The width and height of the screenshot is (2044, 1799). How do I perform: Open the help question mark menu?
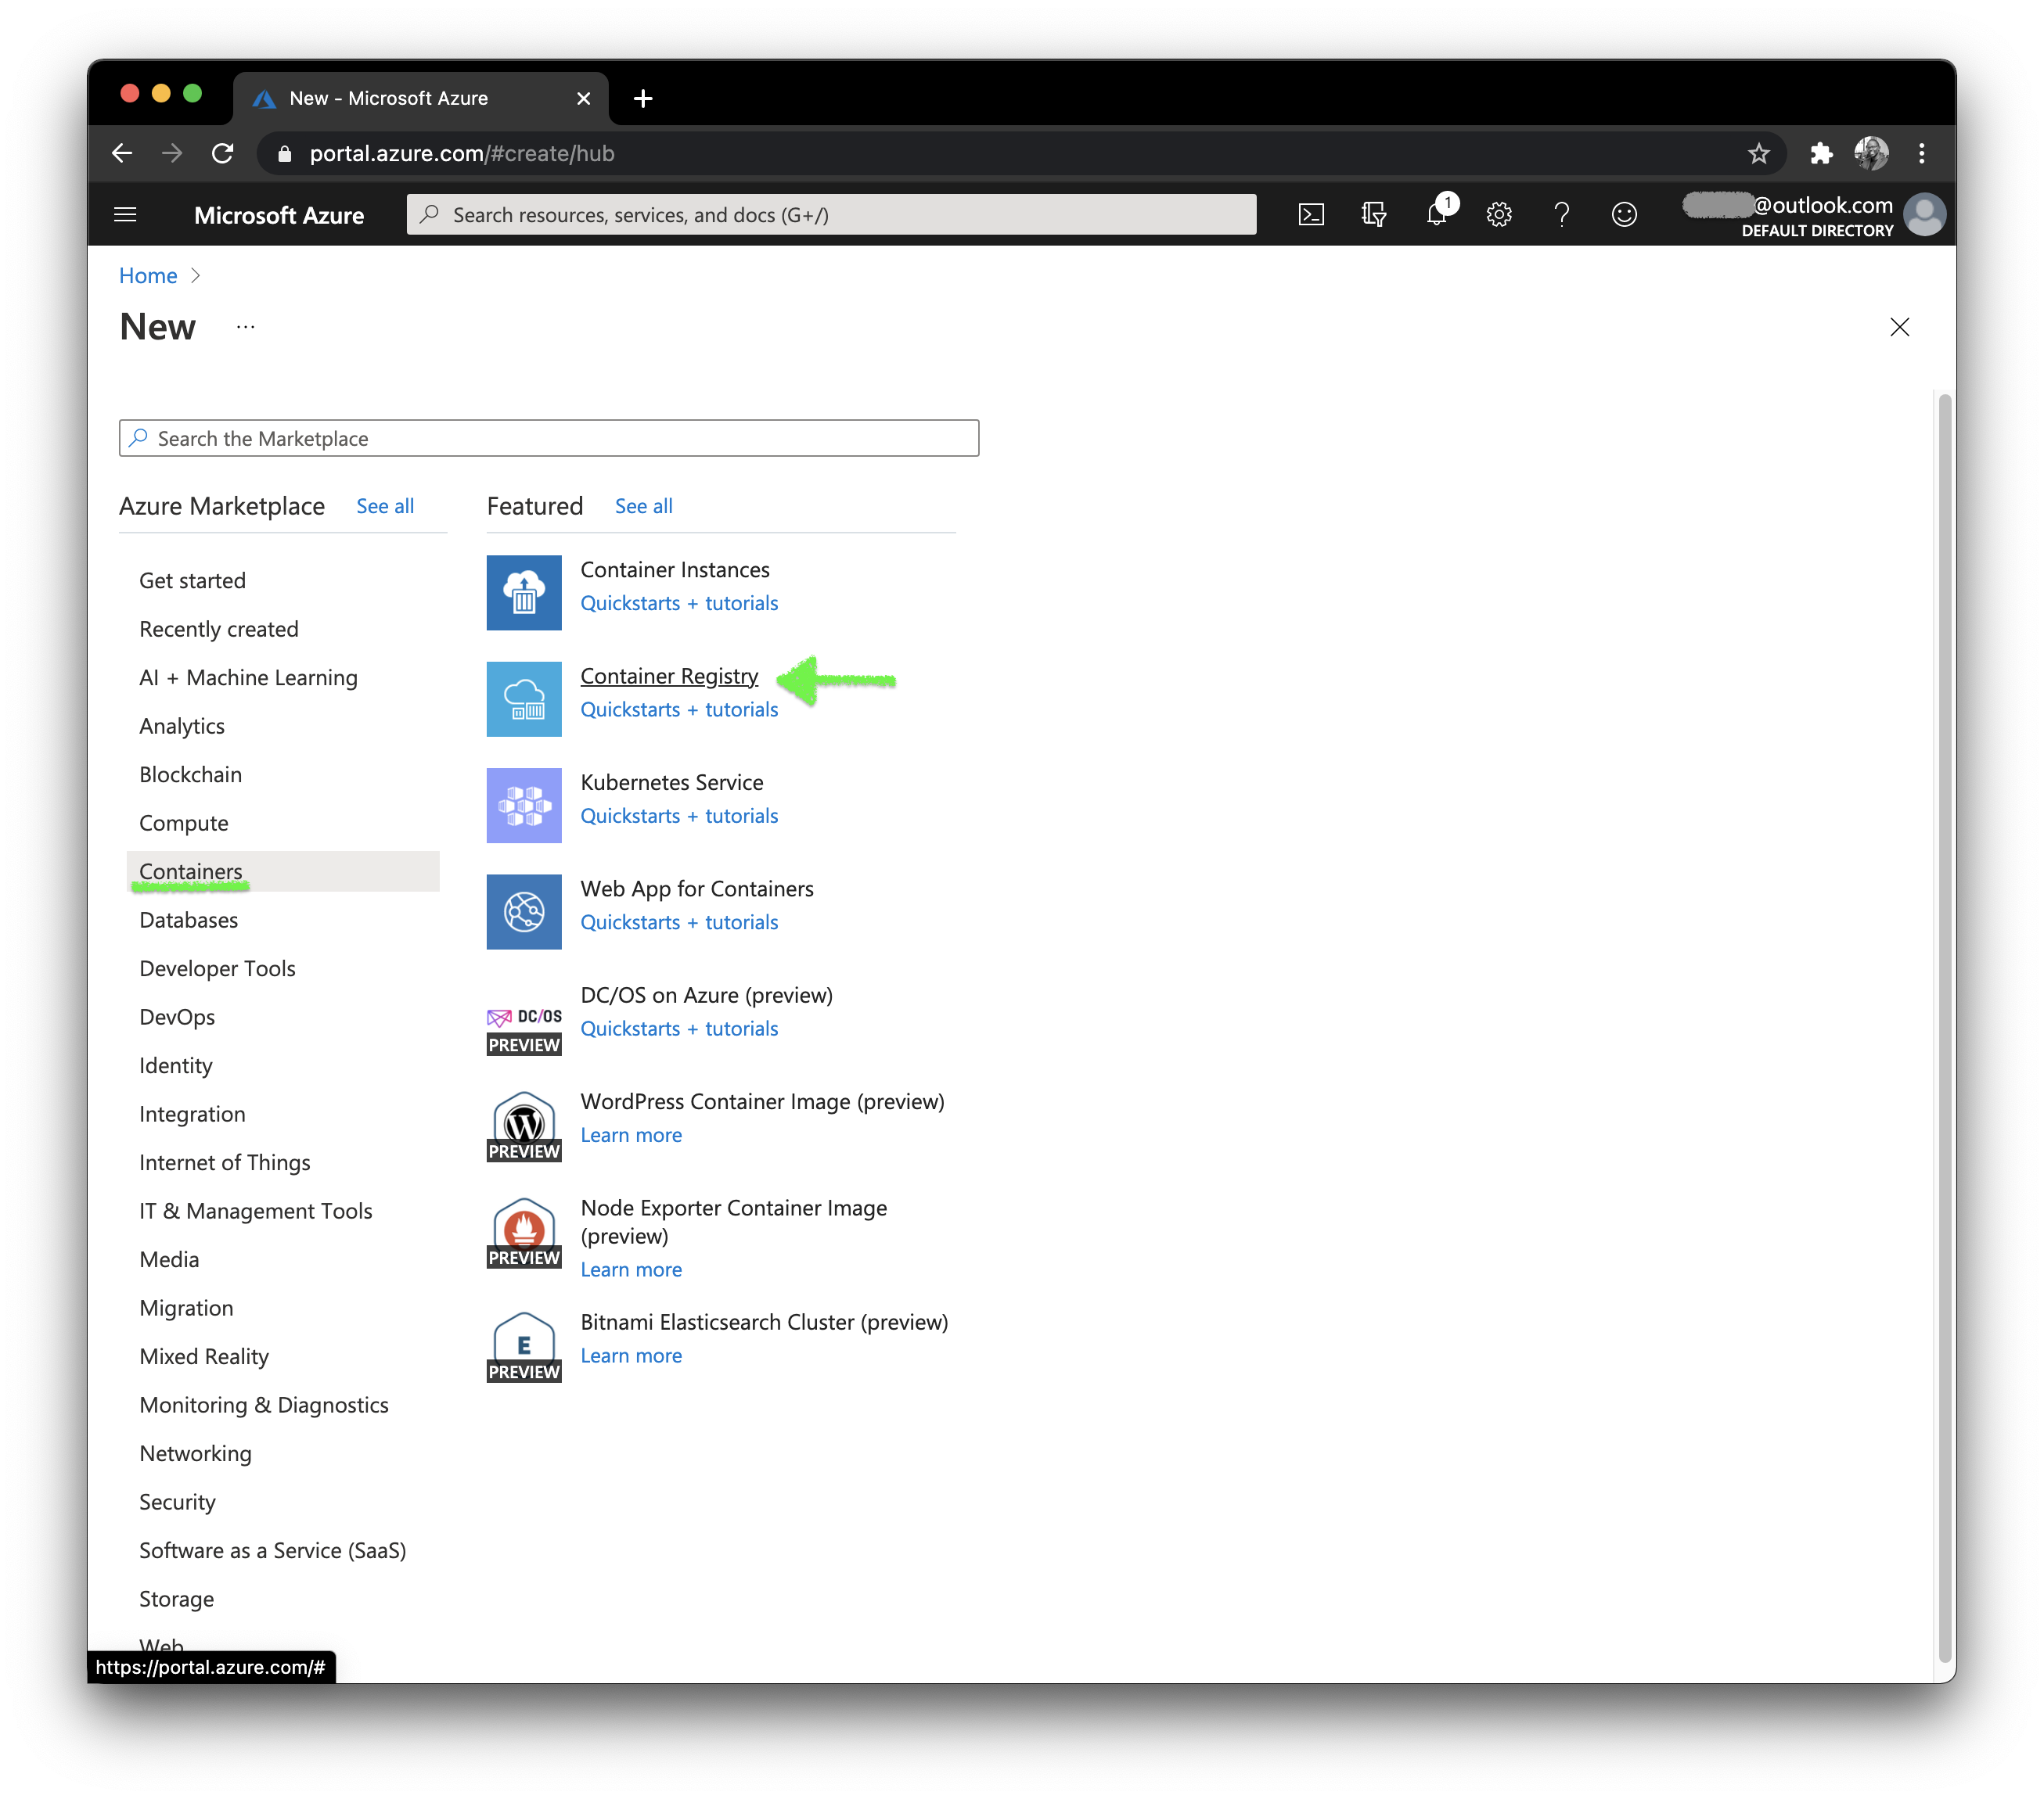pyautogui.click(x=1561, y=214)
